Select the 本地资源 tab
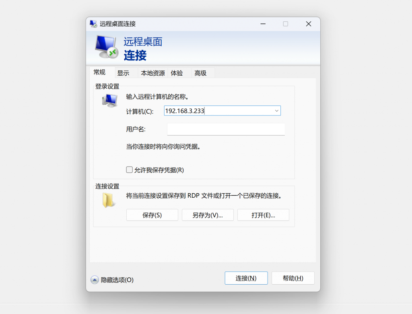This screenshot has height=314, width=412. pos(152,73)
